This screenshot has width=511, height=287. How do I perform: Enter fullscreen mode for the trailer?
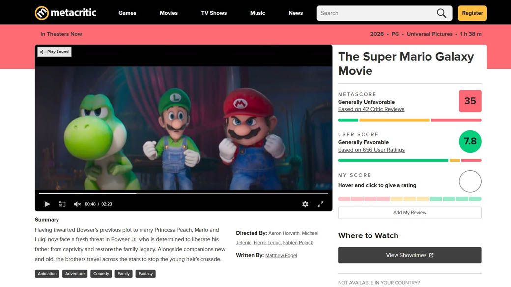(x=320, y=204)
